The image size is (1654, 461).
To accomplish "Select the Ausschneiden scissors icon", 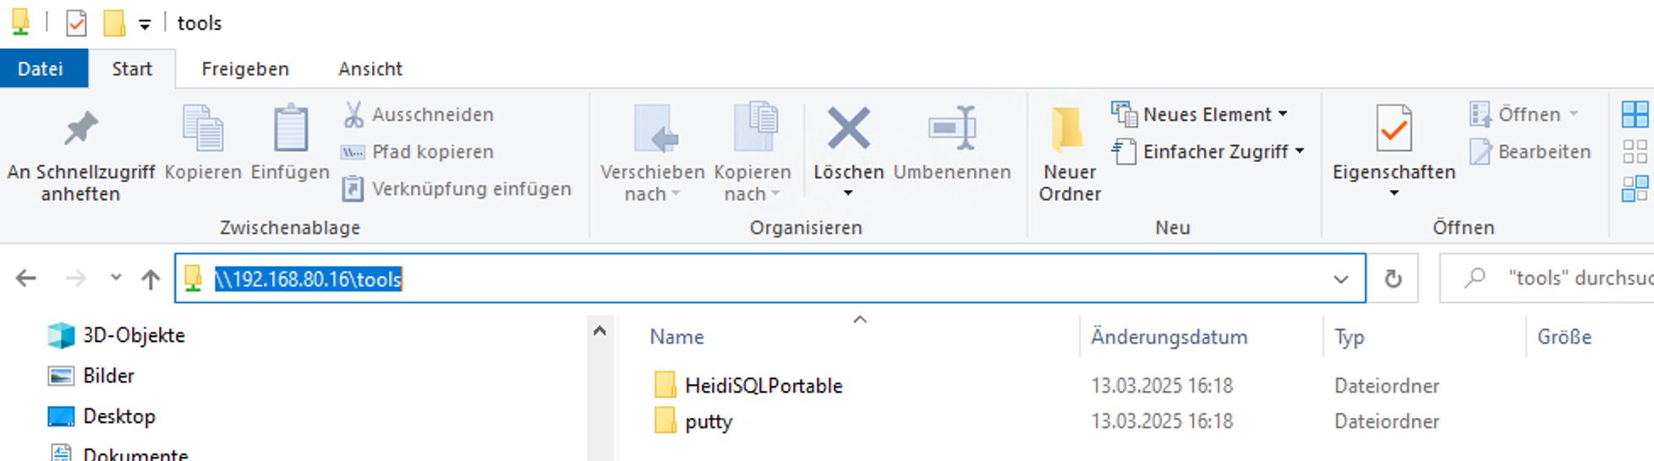I will coord(353,114).
